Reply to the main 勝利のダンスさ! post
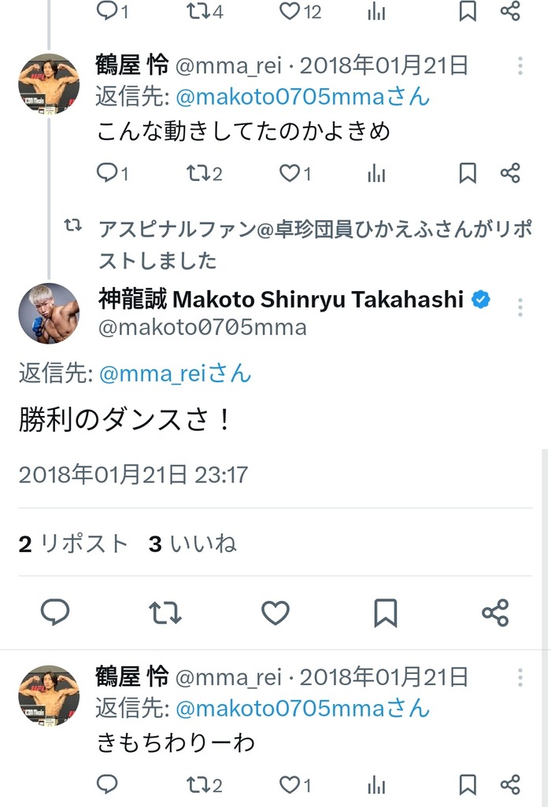Screen dimensions: 551x807 pos(54,613)
